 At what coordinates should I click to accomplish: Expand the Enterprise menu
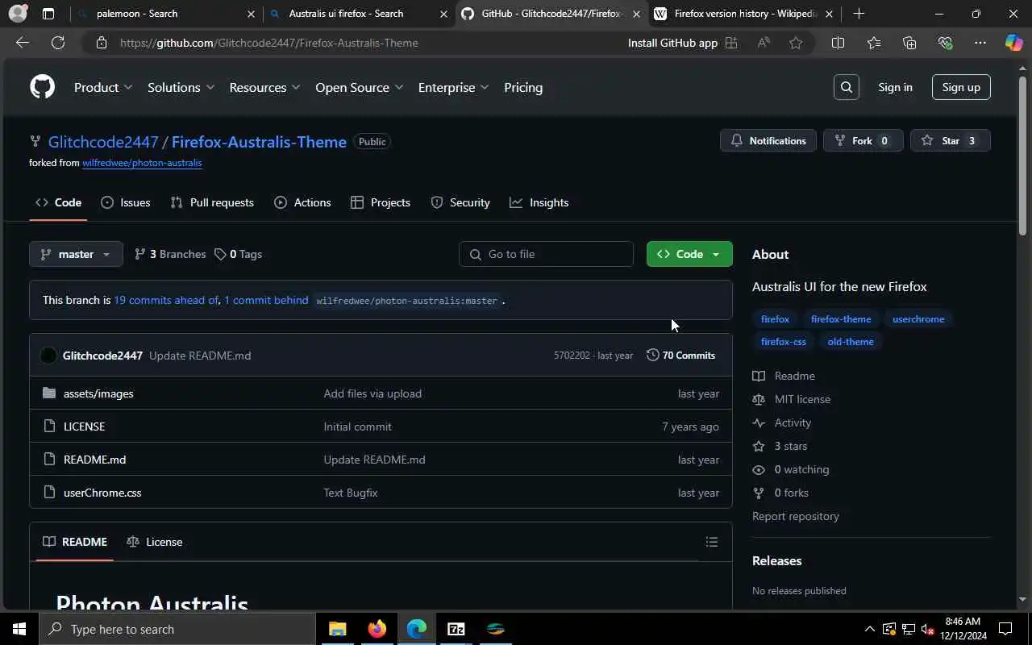453,87
